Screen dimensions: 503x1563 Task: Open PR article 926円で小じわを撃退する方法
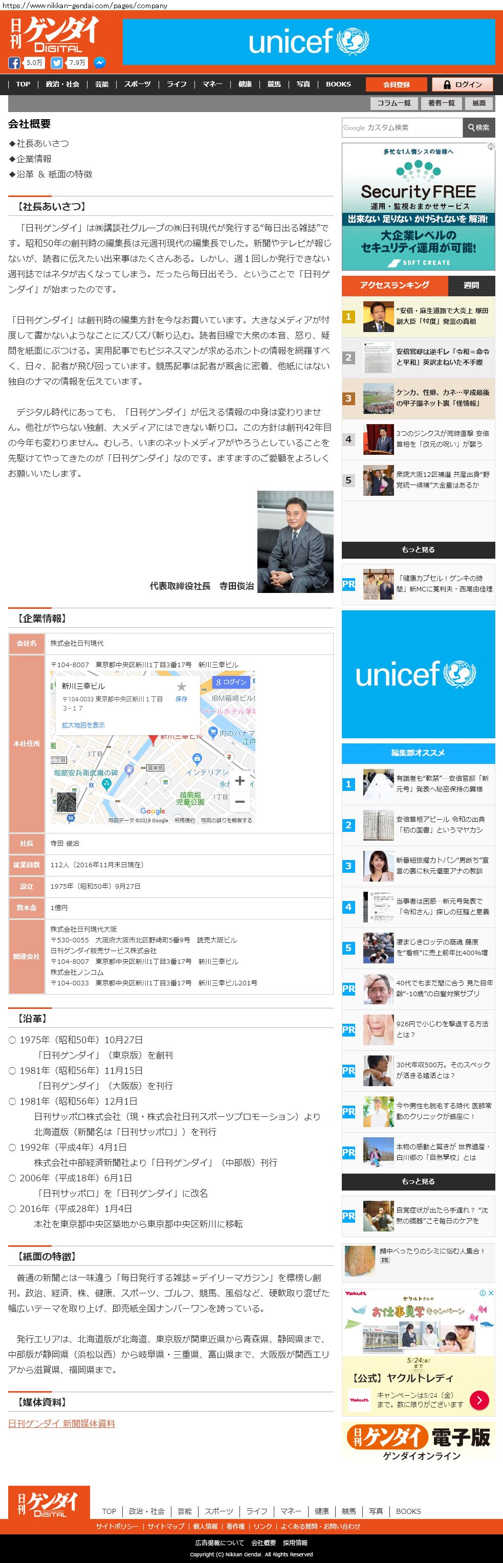pos(419,1030)
